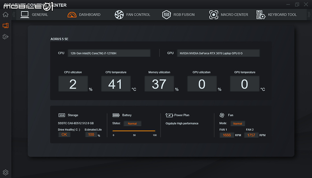Click the CPU utilization value 2
The width and height of the screenshot is (312, 178).
pyautogui.click(x=73, y=84)
